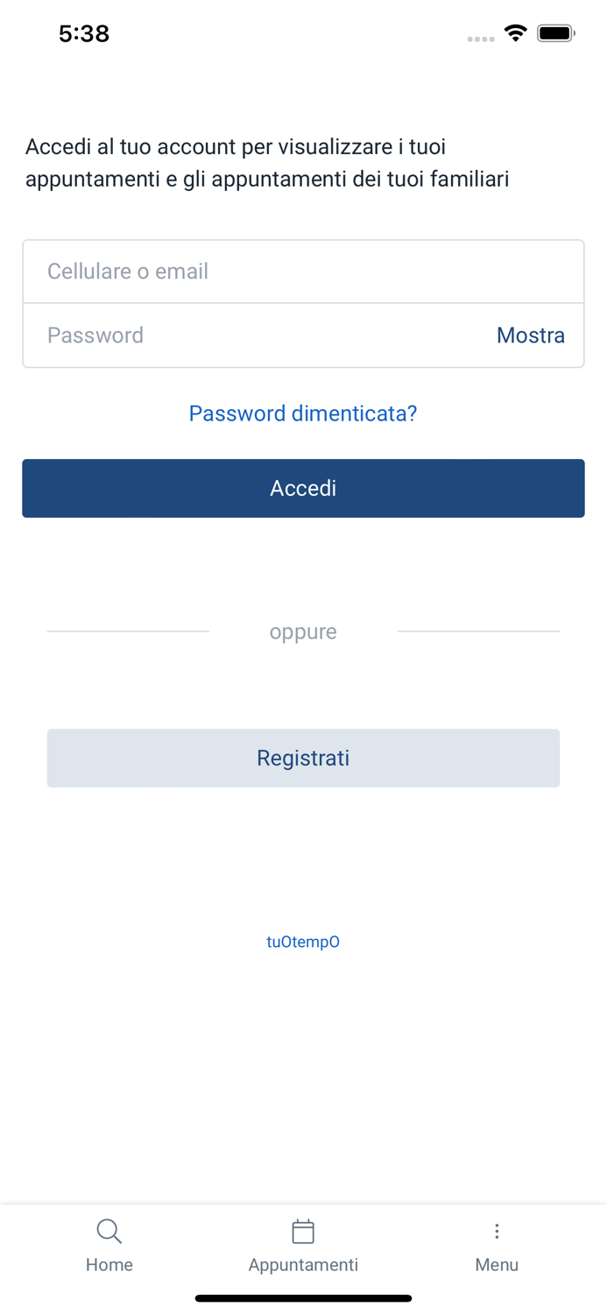The width and height of the screenshot is (607, 1314).
Task: Tap the oppure divider text
Action: pos(303,632)
